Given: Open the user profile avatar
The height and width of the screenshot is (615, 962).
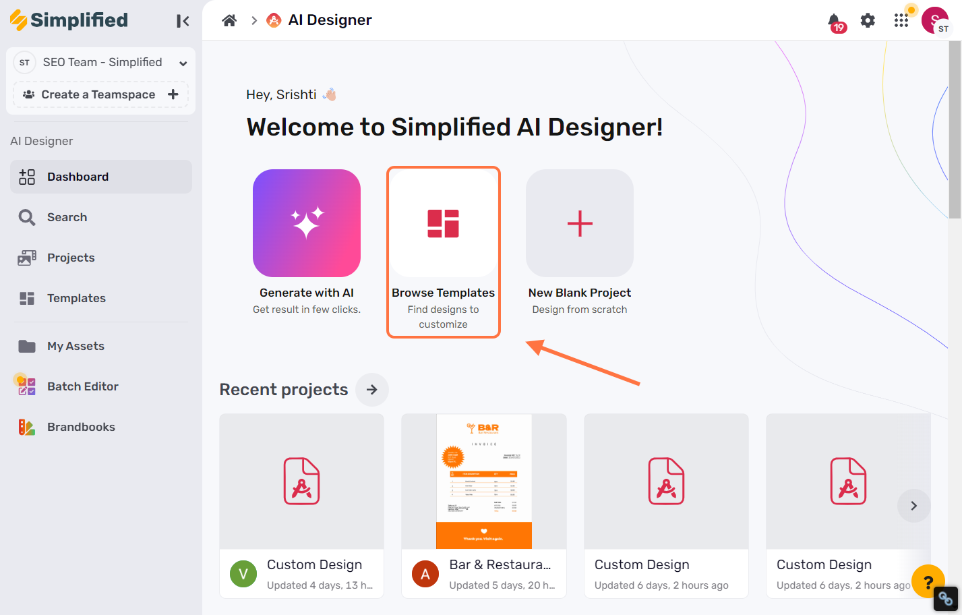Looking at the screenshot, I should [935, 20].
